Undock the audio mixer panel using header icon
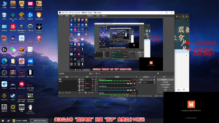 136,77
